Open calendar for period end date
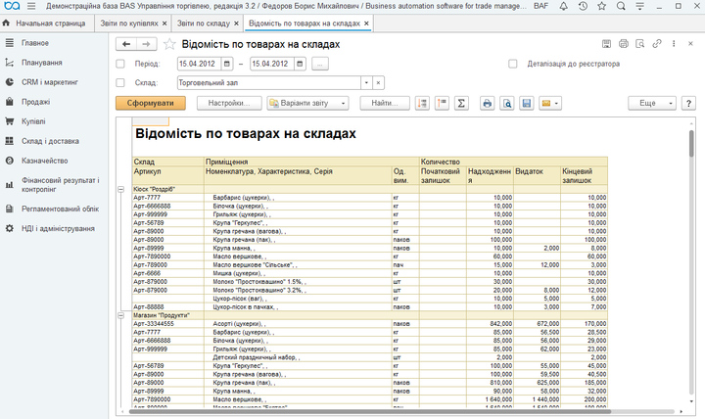This screenshot has height=419, width=705. pos(300,64)
